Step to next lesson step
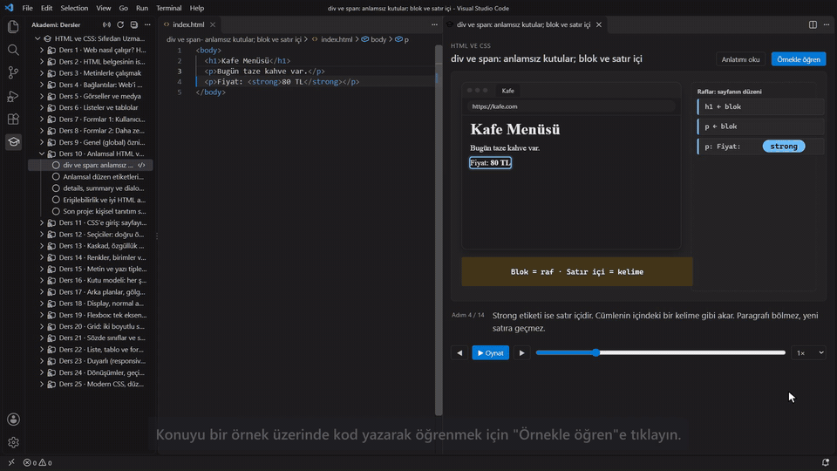The height and width of the screenshot is (471, 837). coord(522,353)
